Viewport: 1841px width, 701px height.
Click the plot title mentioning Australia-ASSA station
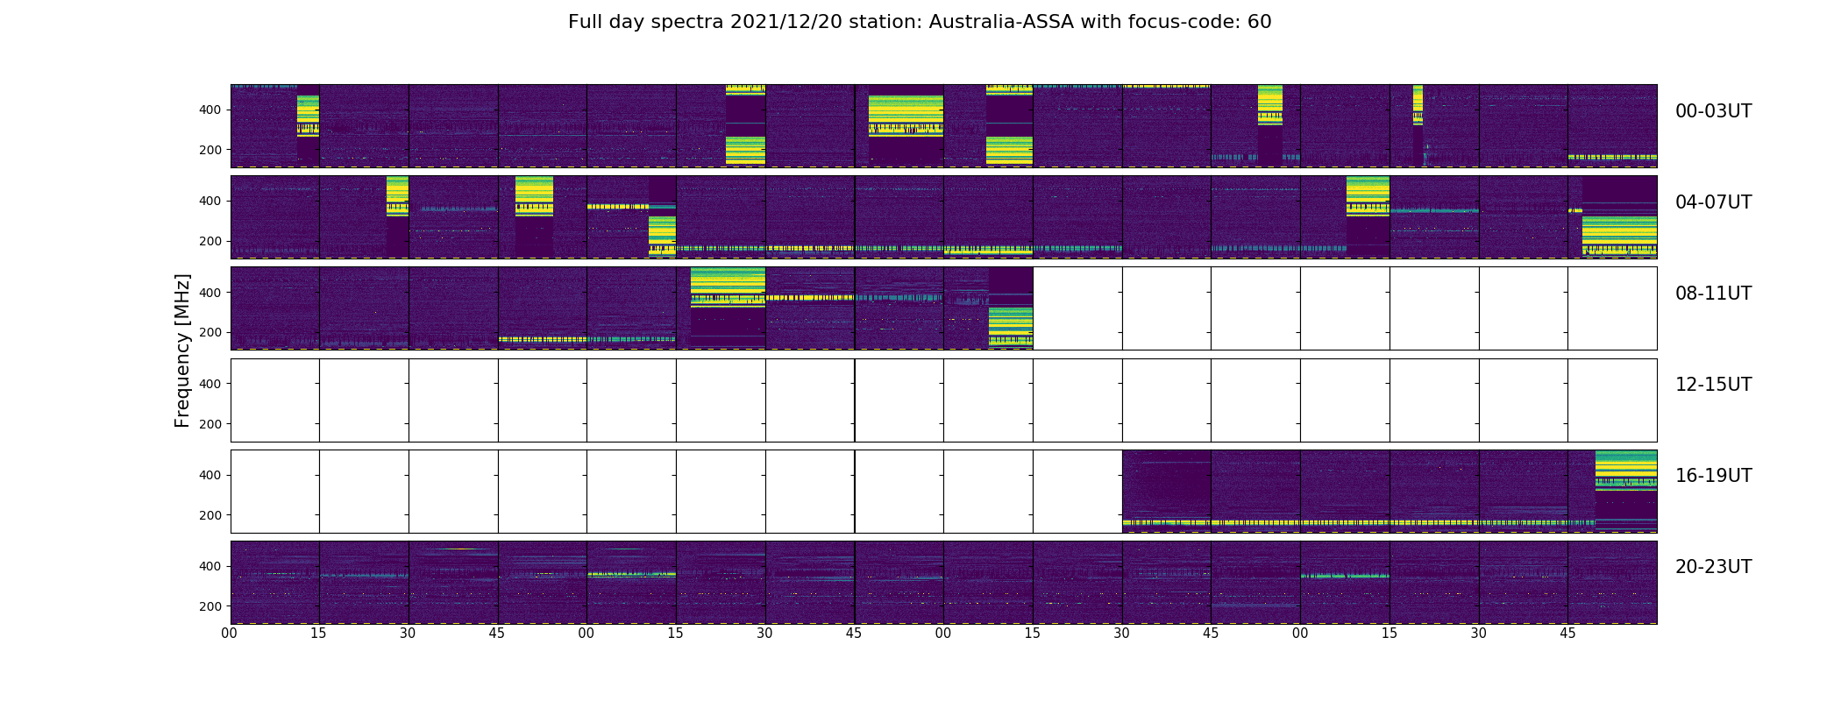point(920,22)
